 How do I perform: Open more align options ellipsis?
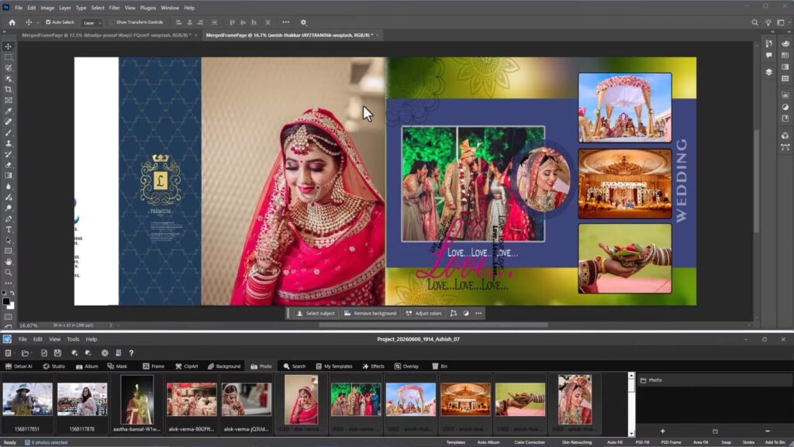click(285, 22)
